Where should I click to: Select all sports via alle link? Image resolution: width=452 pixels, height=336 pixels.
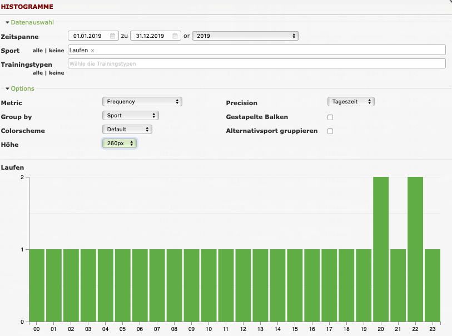click(37, 51)
